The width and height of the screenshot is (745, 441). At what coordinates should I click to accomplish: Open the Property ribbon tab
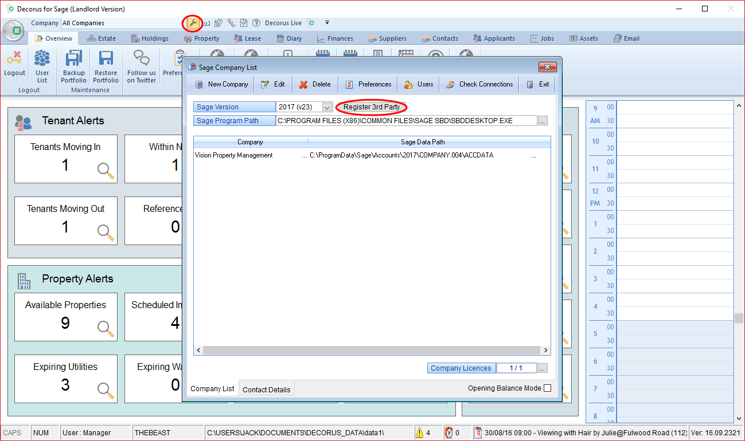(201, 38)
